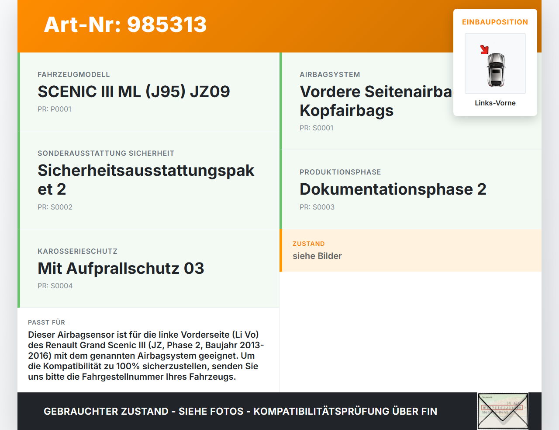
Task: Select the Links-Vorne position label
Action: coord(495,103)
